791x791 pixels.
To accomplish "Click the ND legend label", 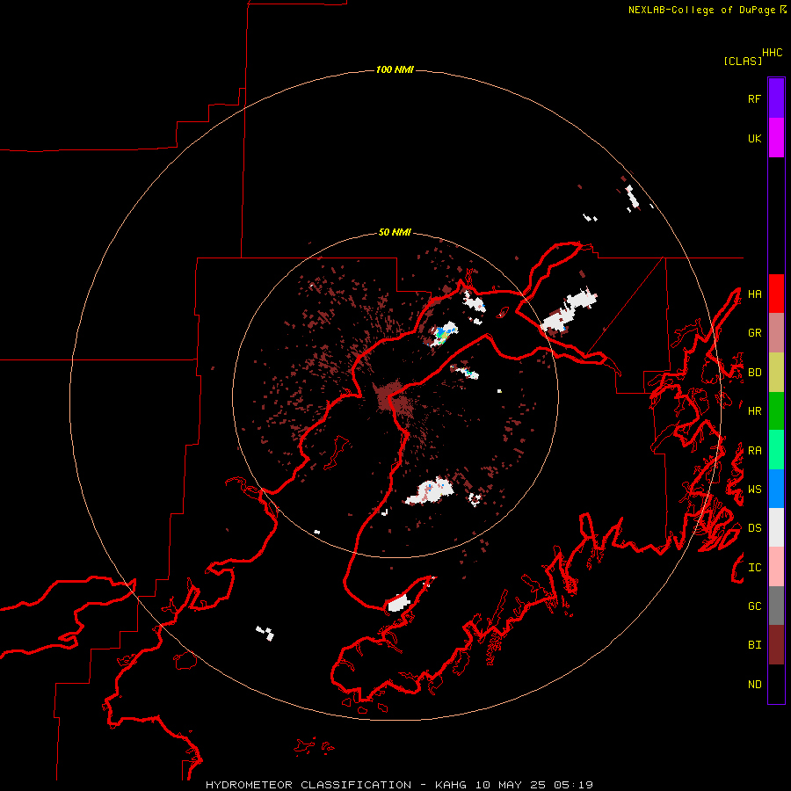I will pyautogui.click(x=754, y=685).
